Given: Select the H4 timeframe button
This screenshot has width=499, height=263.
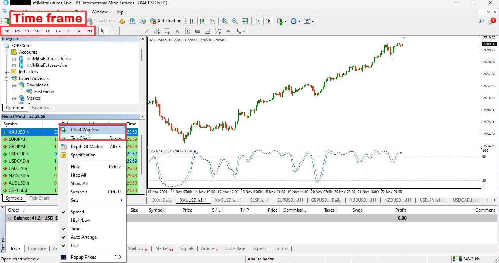Looking at the screenshot, I should (58, 31).
